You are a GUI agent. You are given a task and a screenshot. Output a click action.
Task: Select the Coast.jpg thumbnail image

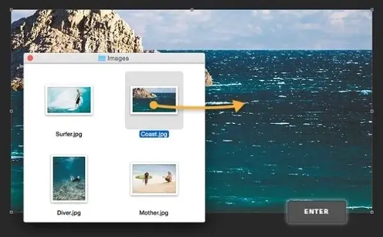[154, 100]
